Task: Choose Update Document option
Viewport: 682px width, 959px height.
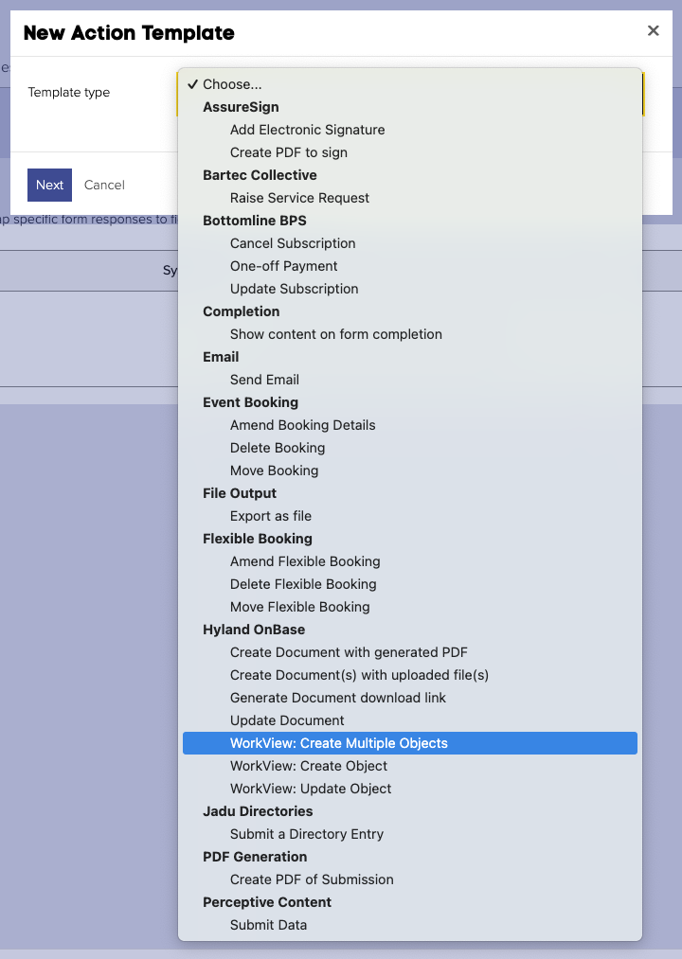Action: (x=410, y=720)
